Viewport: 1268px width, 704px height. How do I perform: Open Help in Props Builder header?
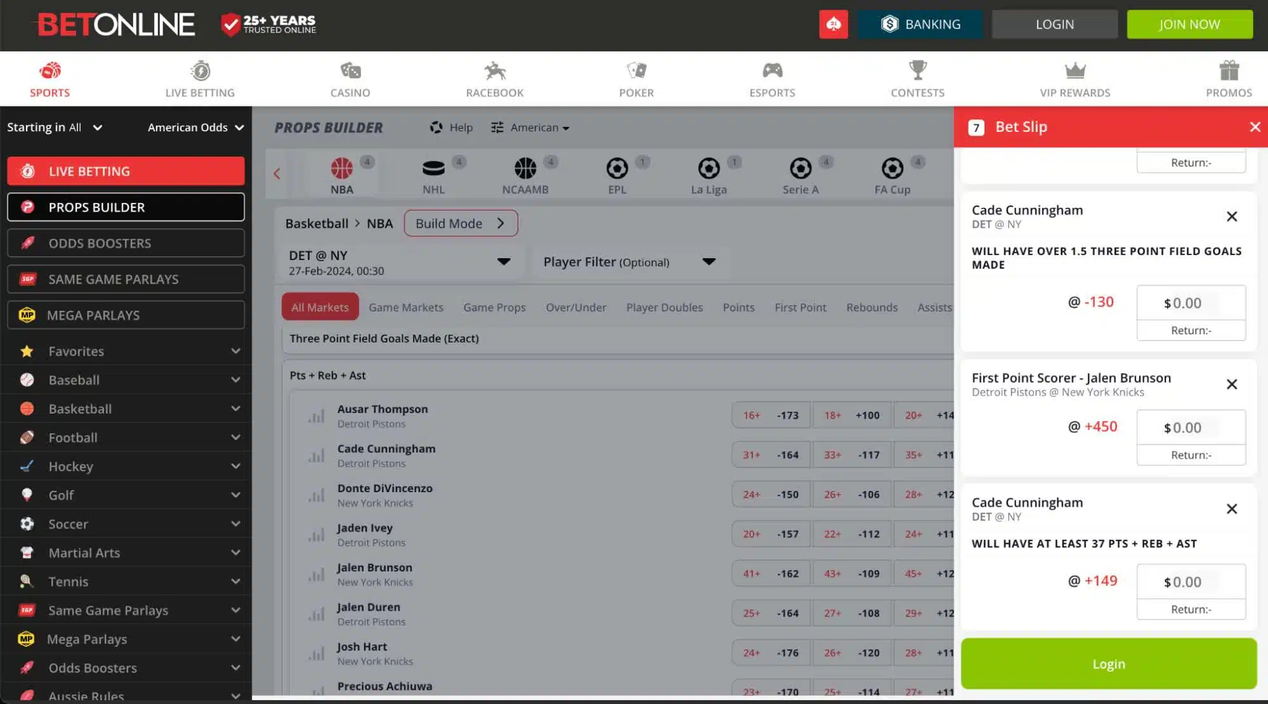click(x=451, y=127)
